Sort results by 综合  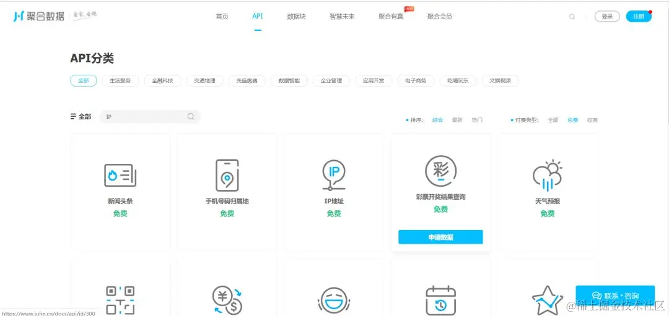coord(438,120)
